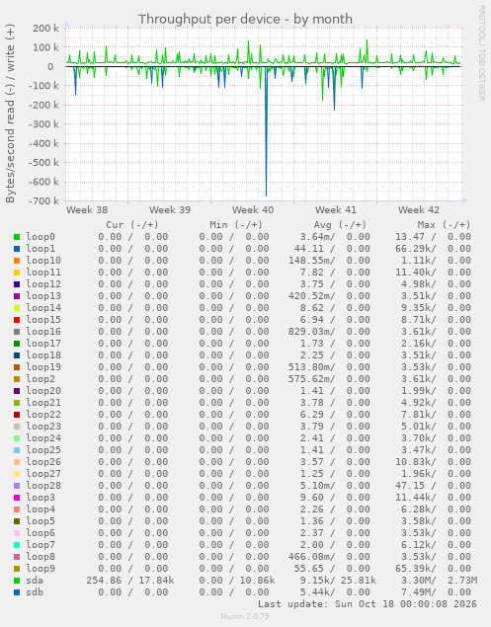
Task: Click the 'sda' legend label
Action: [x=35, y=581]
